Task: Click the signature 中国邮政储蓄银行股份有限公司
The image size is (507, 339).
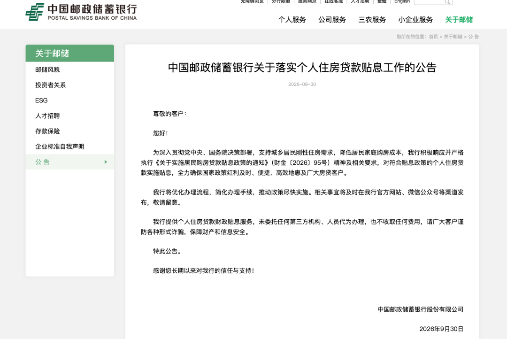Action: click(420, 309)
